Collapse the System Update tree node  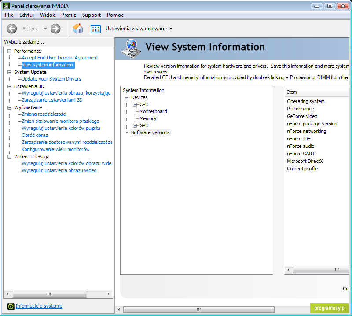click(9, 72)
